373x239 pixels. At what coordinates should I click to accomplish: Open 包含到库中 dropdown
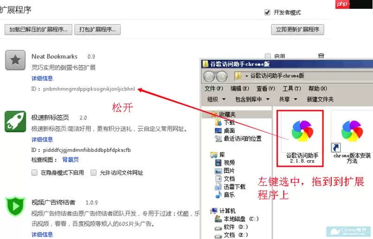[x=252, y=99]
